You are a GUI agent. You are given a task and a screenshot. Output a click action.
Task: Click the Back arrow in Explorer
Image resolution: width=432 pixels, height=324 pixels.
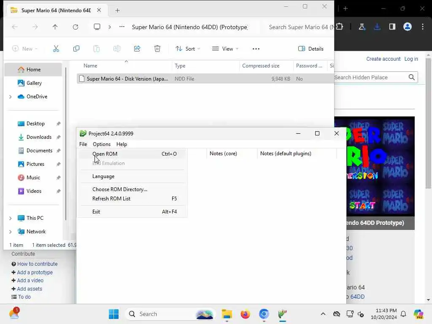pos(15,27)
